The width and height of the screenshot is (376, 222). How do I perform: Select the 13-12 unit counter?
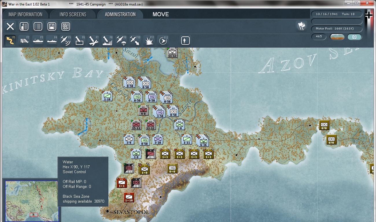point(150,125)
